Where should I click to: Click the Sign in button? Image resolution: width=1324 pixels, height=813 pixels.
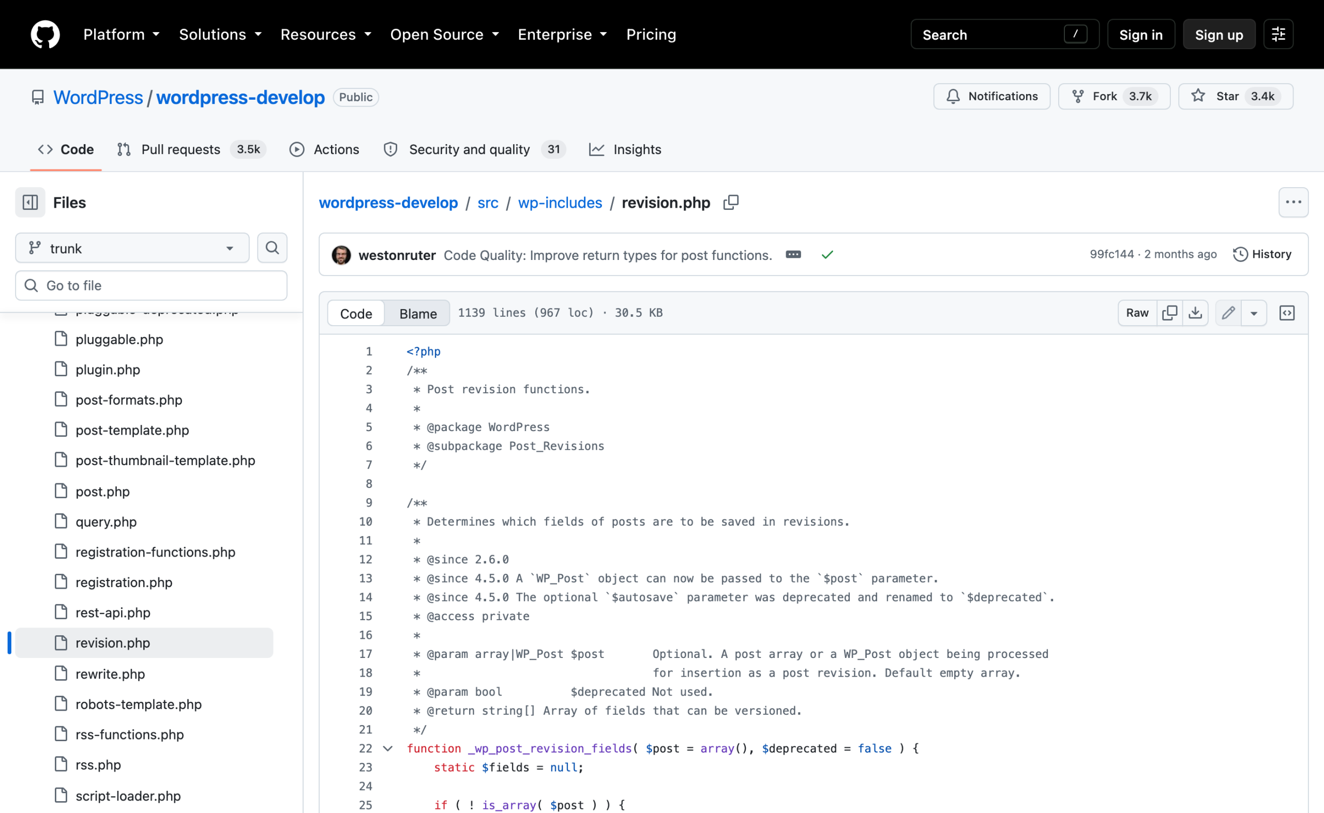pyautogui.click(x=1141, y=35)
